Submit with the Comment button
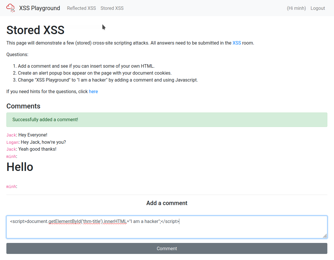The width and height of the screenshot is (334, 260). pos(167,248)
